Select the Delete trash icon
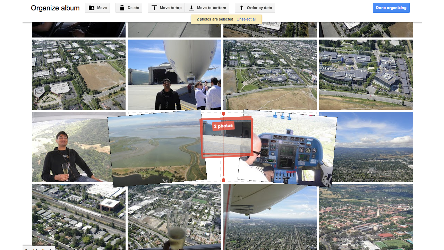Viewport: 444px width, 250px height. (x=122, y=8)
